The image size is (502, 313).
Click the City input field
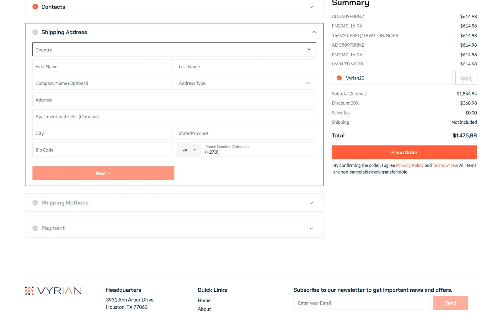coord(103,133)
